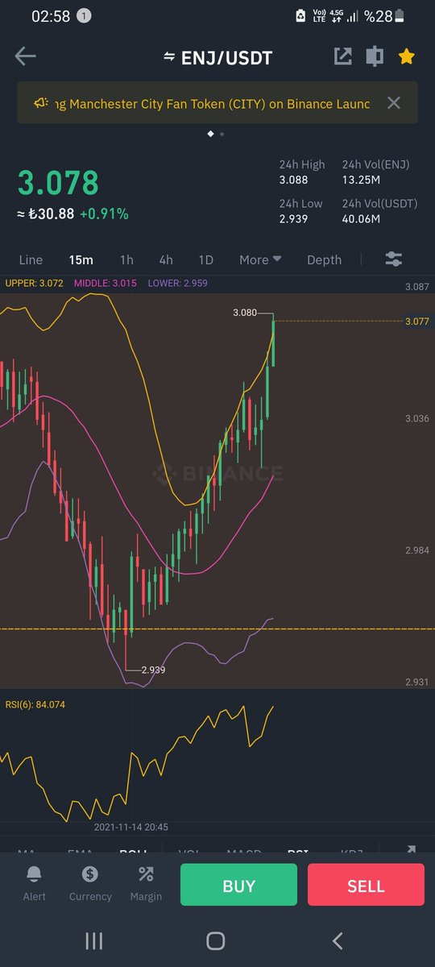This screenshot has height=967, width=435.
Task: Click the ENJ/USDT pair title
Action: tap(226, 56)
